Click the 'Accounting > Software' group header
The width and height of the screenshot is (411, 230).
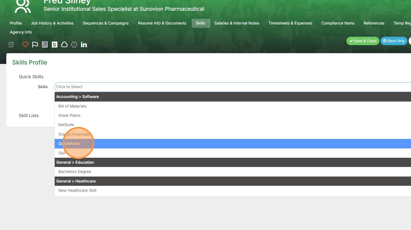(233, 96)
